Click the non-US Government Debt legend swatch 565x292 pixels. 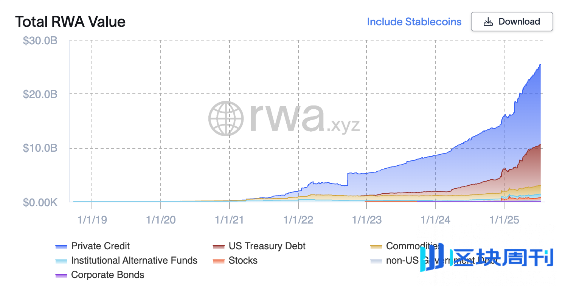pyautogui.click(x=376, y=261)
